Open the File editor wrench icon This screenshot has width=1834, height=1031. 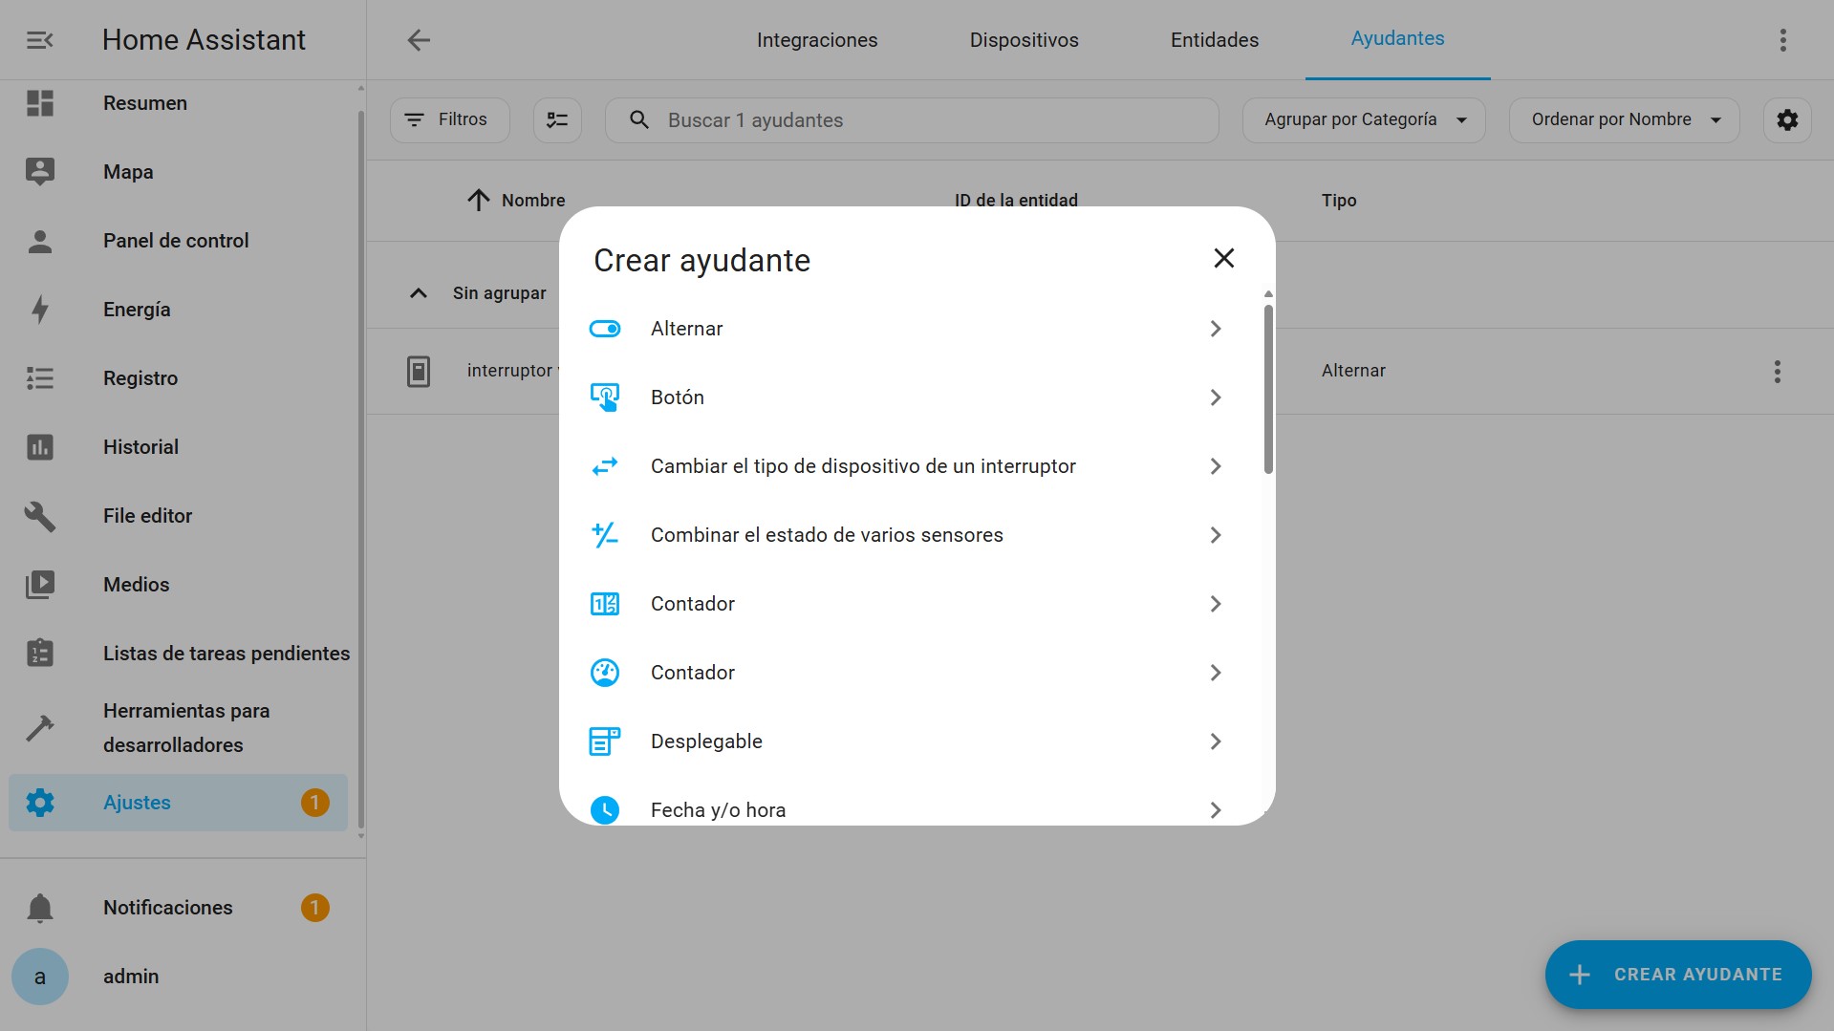pyautogui.click(x=39, y=515)
